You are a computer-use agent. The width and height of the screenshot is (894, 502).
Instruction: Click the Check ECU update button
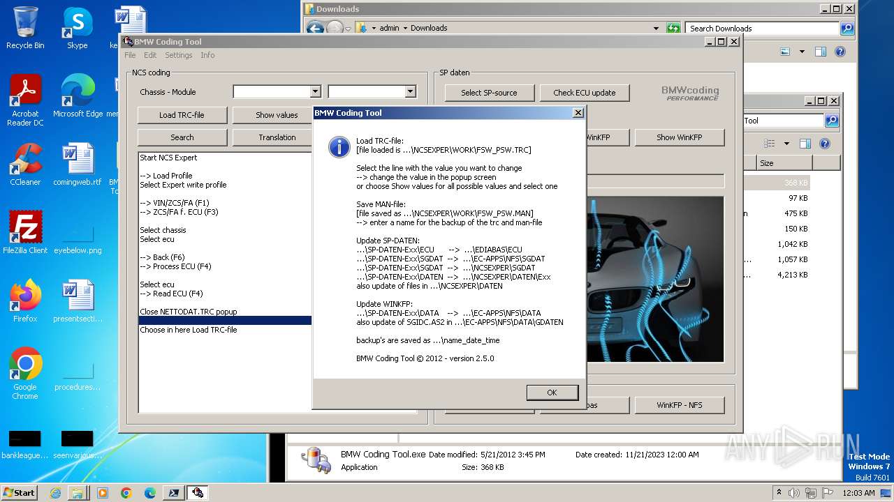click(x=585, y=93)
